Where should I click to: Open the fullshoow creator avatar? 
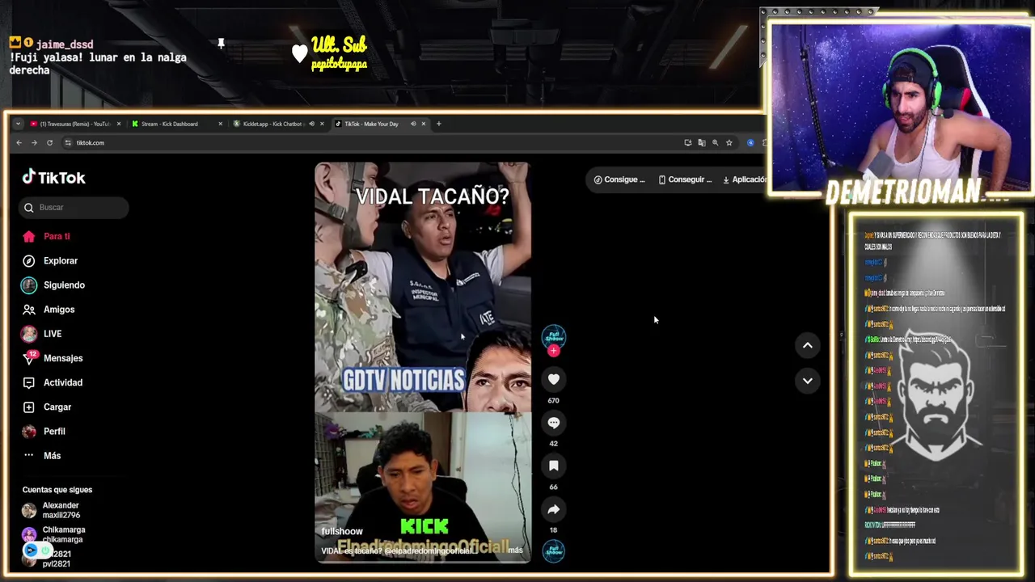click(554, 336)
